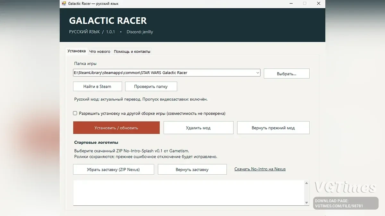Click Убрать заставку (ZIP Nexus) button
The width and height of the screenshot is (385, 216).
click(113, 170)
